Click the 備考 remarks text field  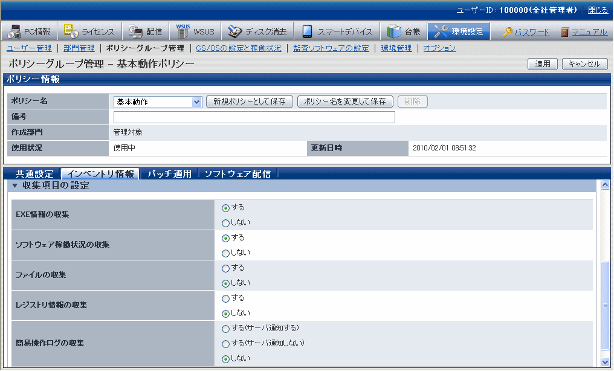click(x=254, y=117)
